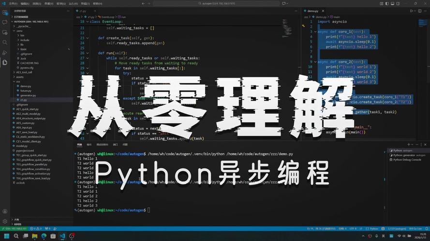The height and width of the screenshot is (241, 430).
Task: Open TE4_graphflow_condition.py in the explorer
Action: pyautogui.click(x=33, y=169)
